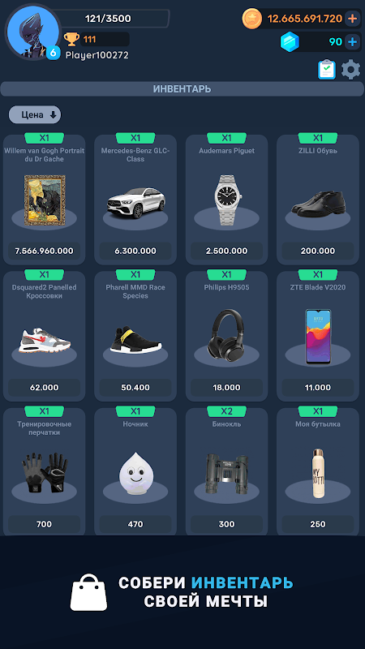
Task: Open the Цена sort dropdown
Action: 35,114
